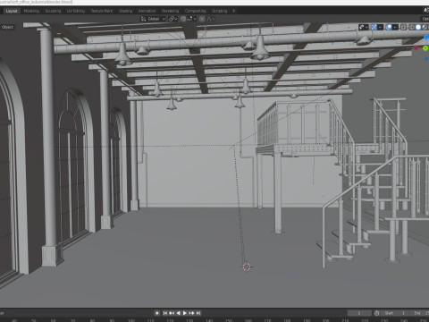Toggle the viewport overlays button
Screen dimensions: 429x322
tap(389, 27)
